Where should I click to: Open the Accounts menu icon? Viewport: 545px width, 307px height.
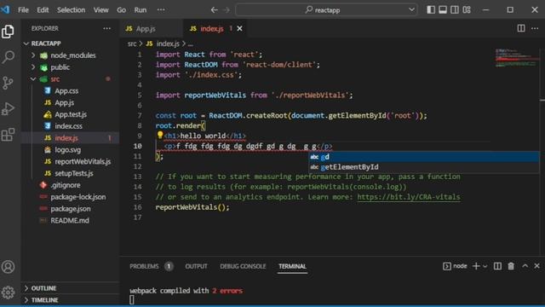8,267
